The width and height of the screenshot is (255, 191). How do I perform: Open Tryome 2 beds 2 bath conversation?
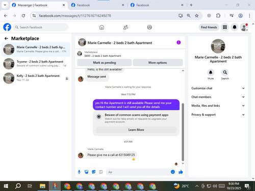tap(36, 64)
